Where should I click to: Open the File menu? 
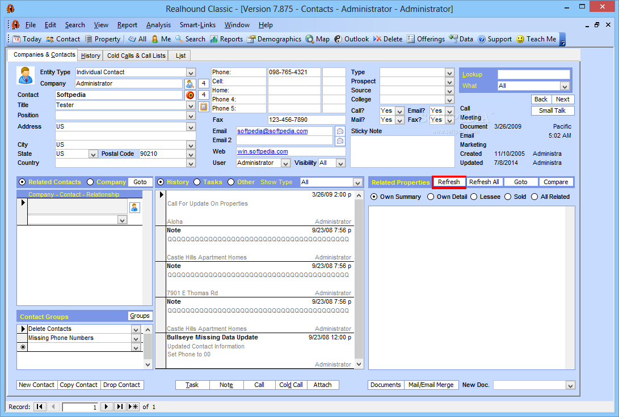tap(31, 25)
